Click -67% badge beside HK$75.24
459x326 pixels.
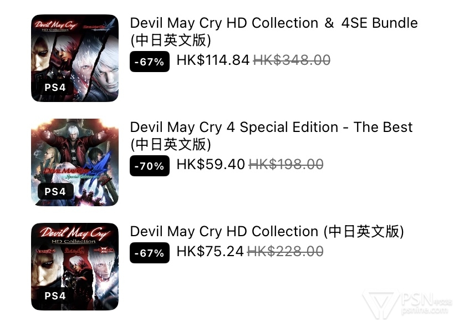point(150,253)
